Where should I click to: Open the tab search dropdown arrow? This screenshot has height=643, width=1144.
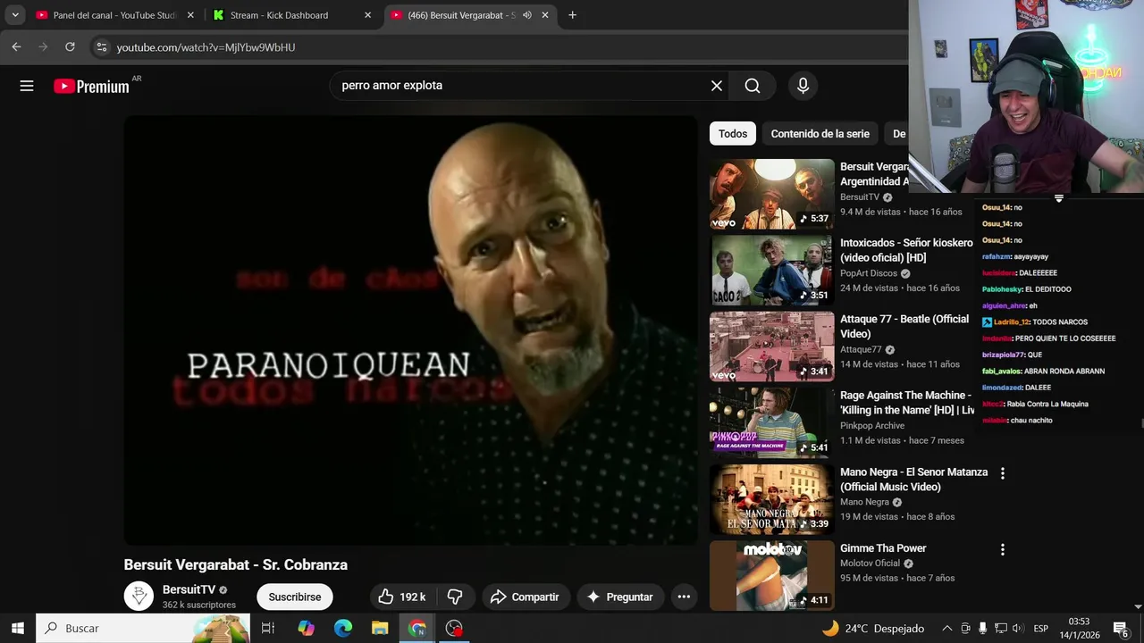click(14, 15)
